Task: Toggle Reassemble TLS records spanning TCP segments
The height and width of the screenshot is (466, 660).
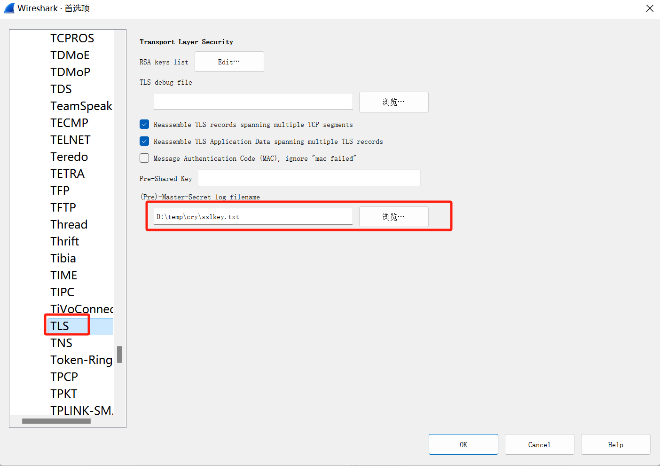Action: [144, 125]
